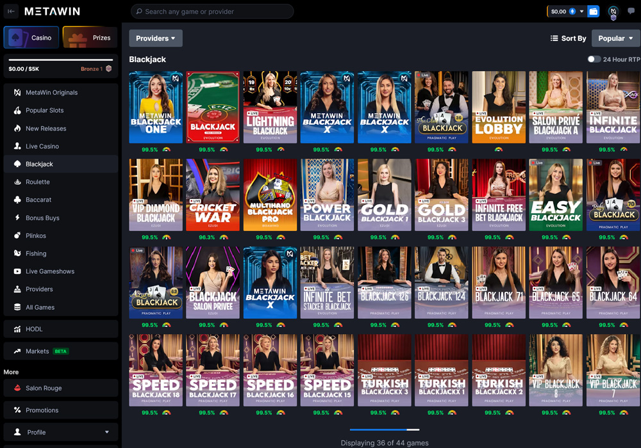Image resolution: width=641 pixels, height=448 pixels.
Task: Launch Speed Blackjack 18
Action: 156,371
